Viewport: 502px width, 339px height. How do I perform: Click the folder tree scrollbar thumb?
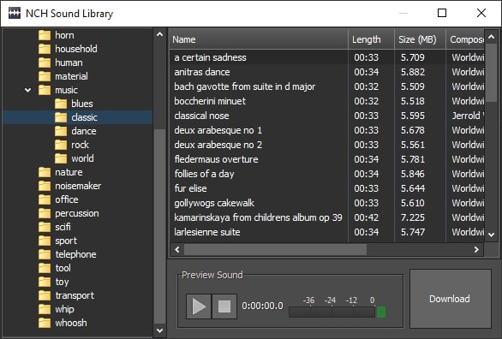(x=159, y=226)
